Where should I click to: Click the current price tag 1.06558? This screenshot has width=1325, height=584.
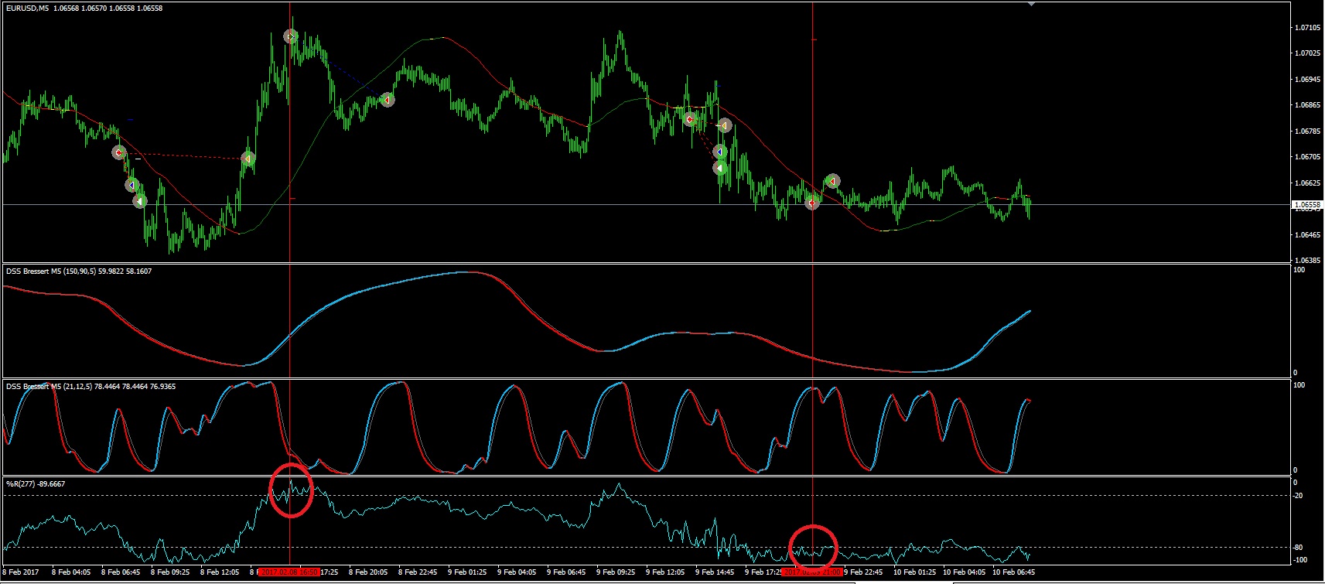1306,205
